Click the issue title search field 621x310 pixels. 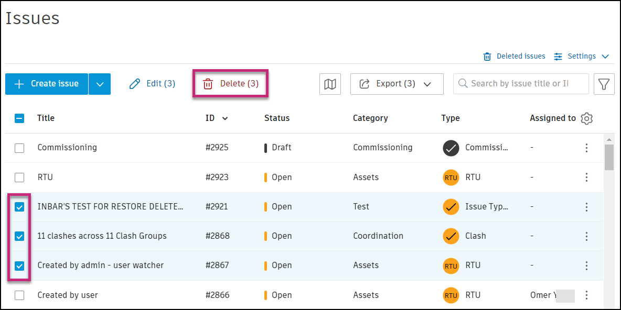(519, 84)
